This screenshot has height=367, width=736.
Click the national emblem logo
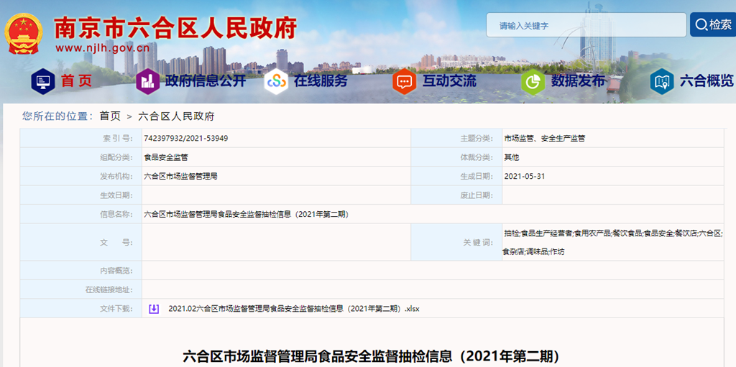24,32
